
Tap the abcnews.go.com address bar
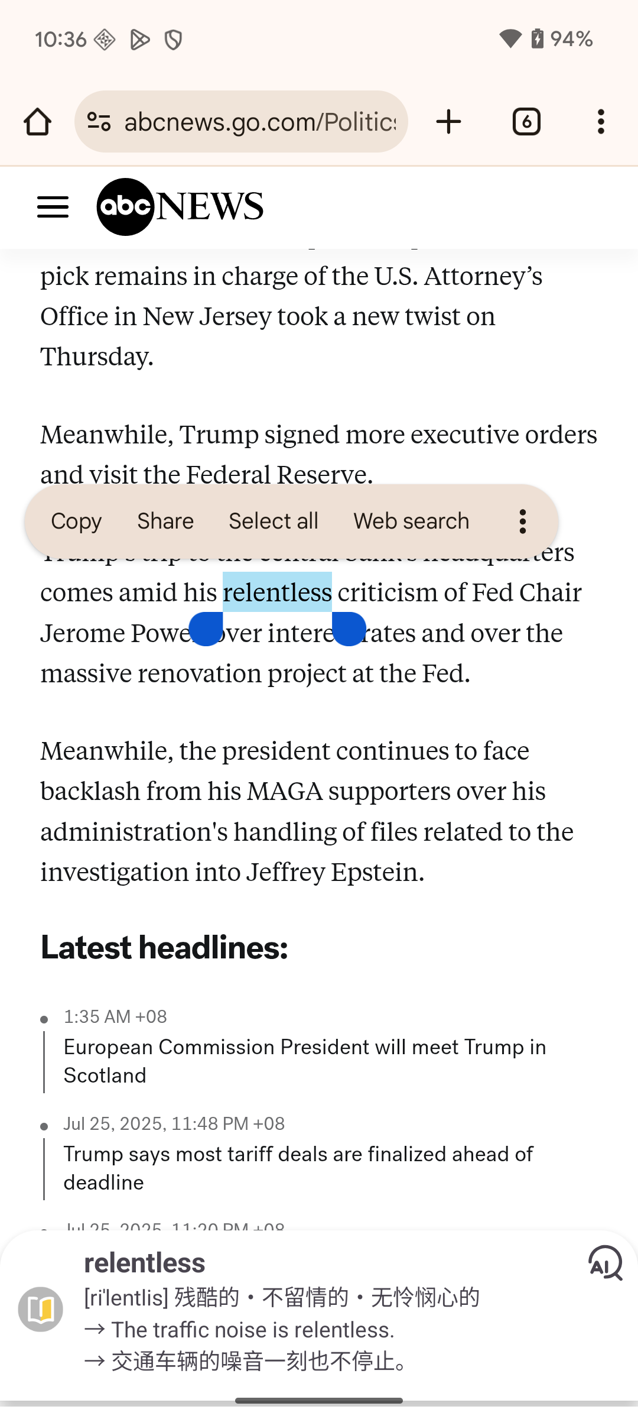260,122
